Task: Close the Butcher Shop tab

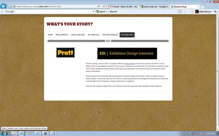Action: tap(198, 7)
